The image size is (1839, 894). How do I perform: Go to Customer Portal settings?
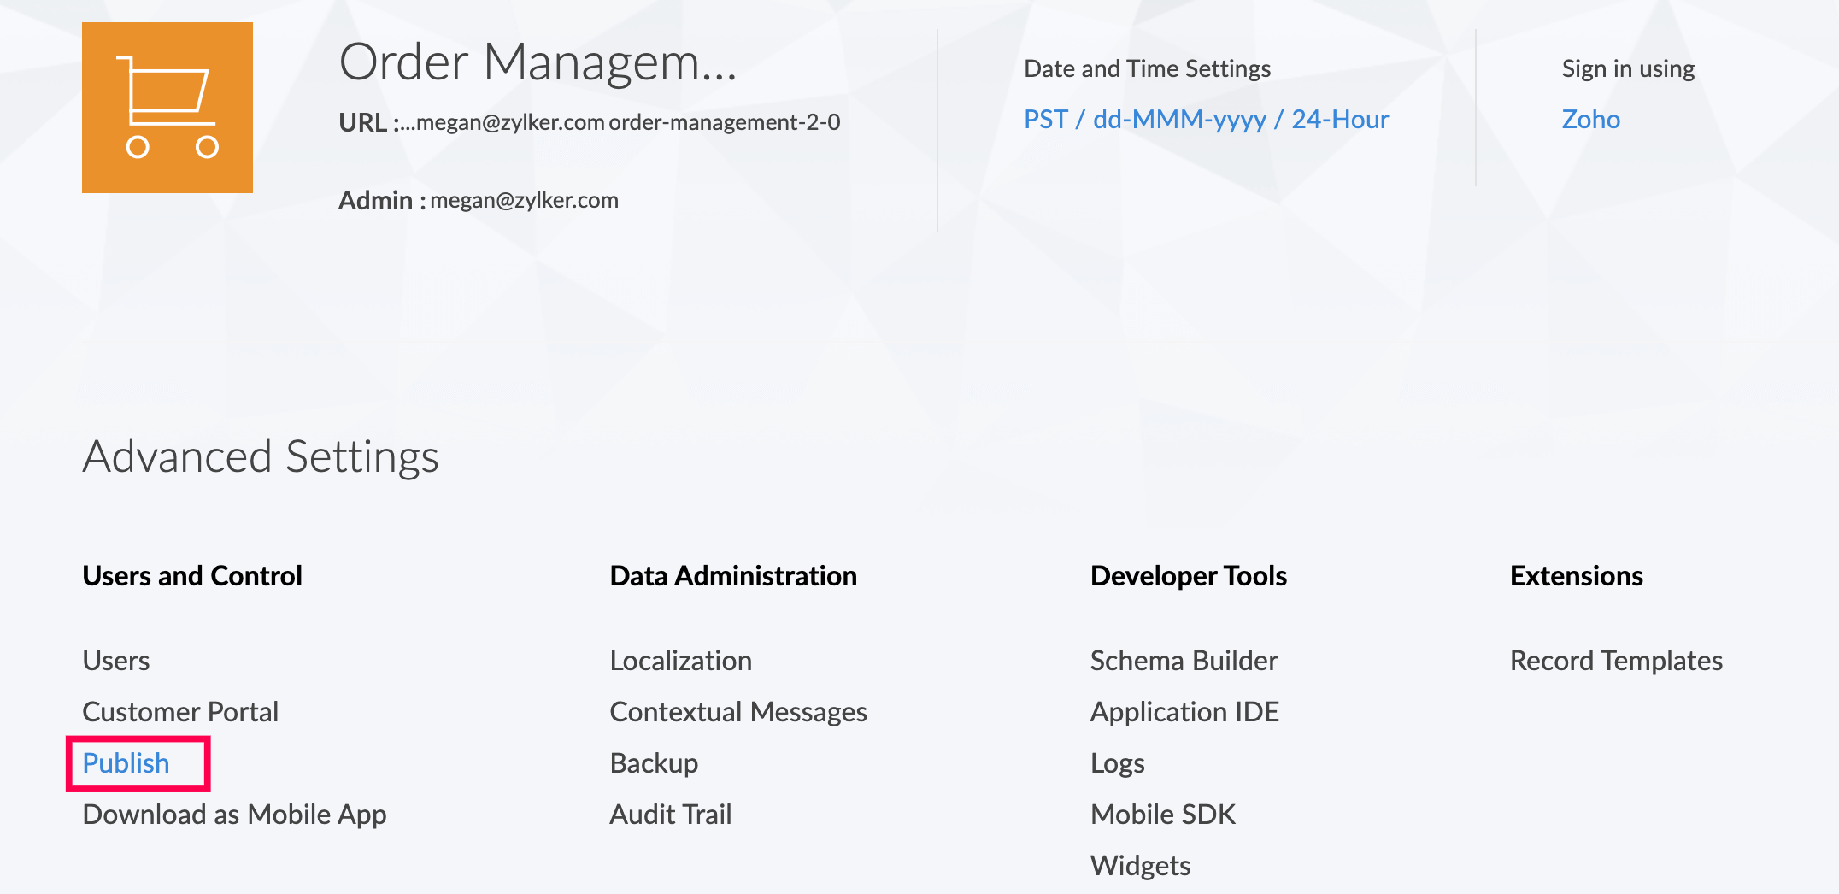point(180,712)
